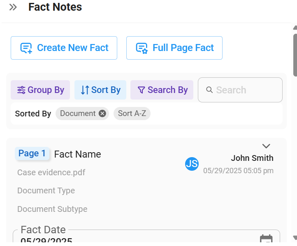Open the Fact Date calendar picker
The height and width of the screenshot is (246, 297).
click(x=266, y=239)
